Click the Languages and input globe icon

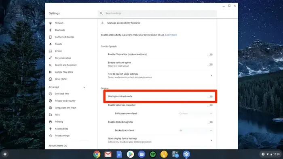click(51, 108)
